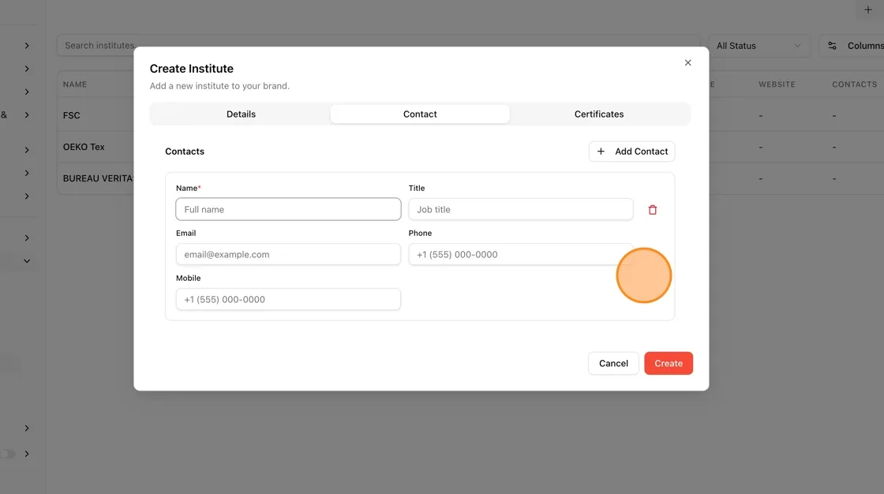Screen dimensions: 884x494
Task: Click the NAME column header
Action: click(75, 84)
